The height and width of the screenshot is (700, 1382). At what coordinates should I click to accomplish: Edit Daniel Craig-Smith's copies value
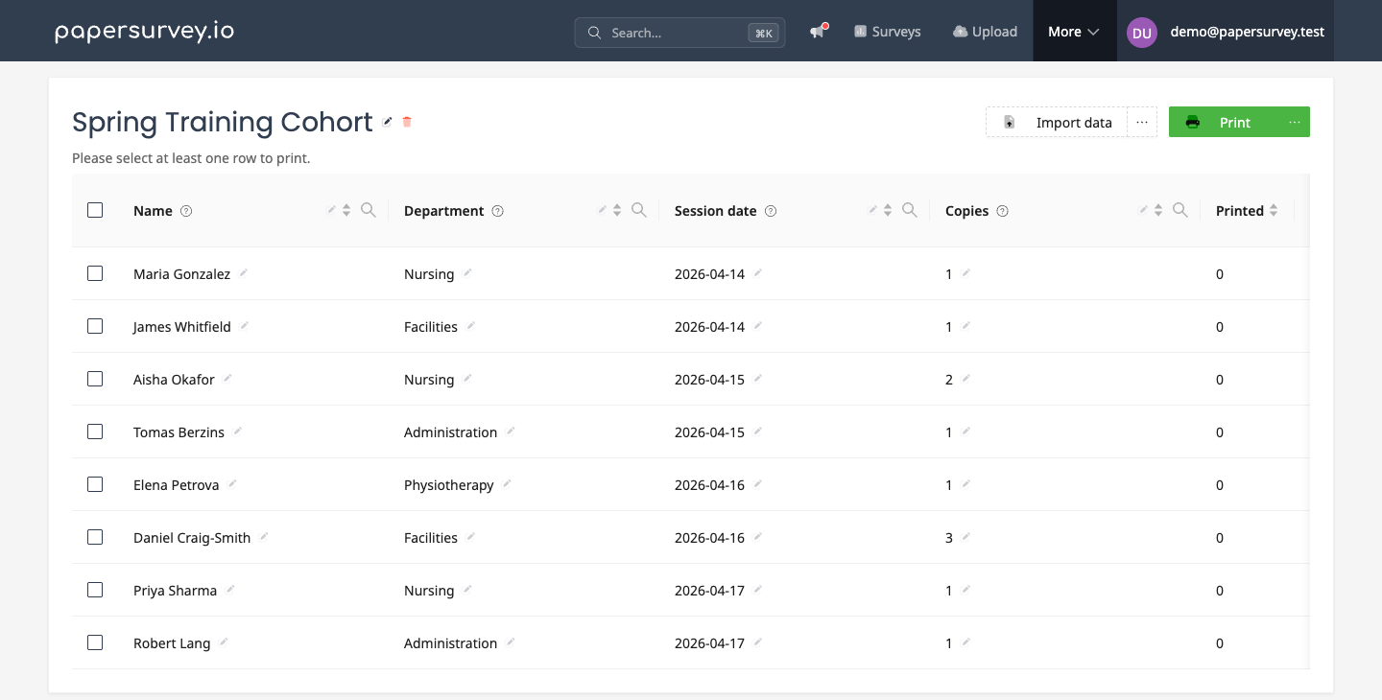[965, 536]
